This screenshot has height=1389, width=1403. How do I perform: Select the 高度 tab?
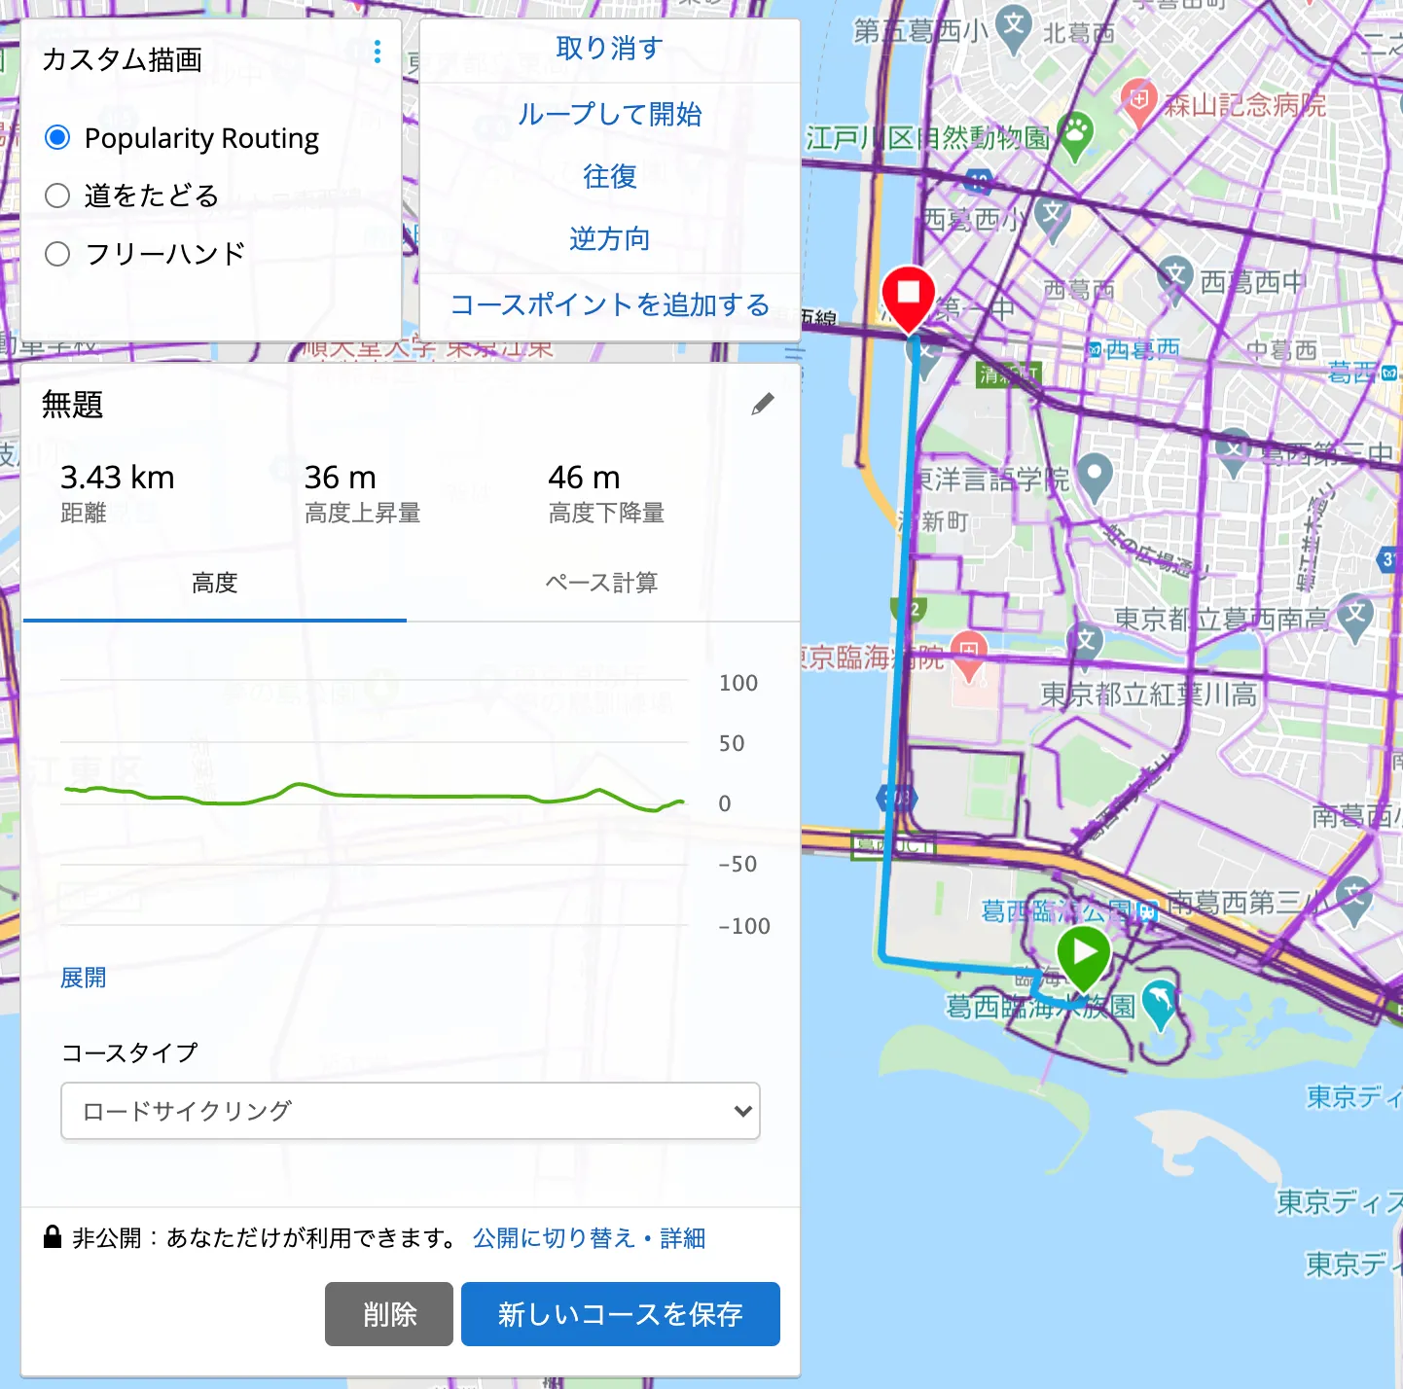coord(215,584)
